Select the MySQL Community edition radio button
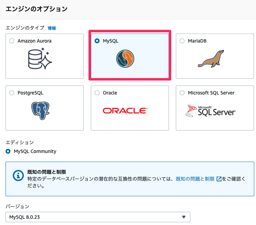Screen dimensions: 256x225 point(8,151)
